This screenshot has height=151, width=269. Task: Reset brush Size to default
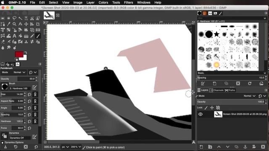tap(29, 94)
